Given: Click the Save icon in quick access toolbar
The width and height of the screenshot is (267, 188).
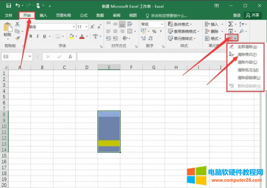Looking at the screenshot, I should [x=8, y=6].
